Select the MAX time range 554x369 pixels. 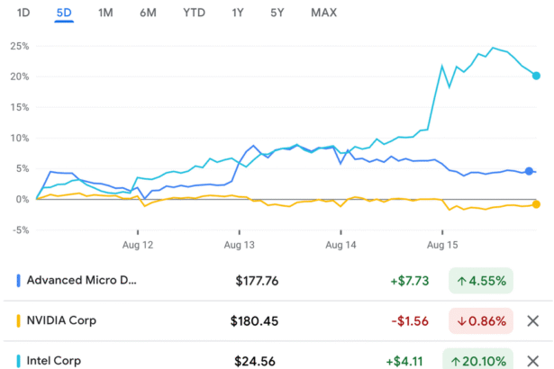click(x=324, y=13)
